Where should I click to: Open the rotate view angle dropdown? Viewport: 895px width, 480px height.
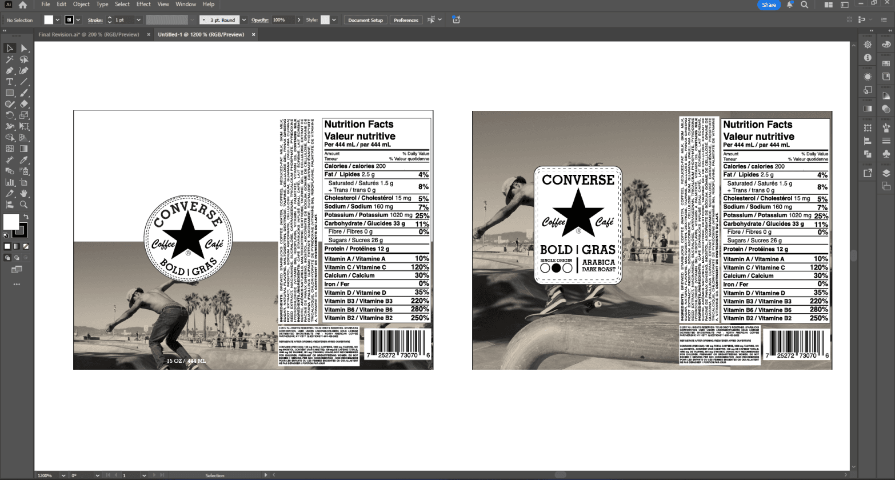pyautogui.click(x=98, y=475)
